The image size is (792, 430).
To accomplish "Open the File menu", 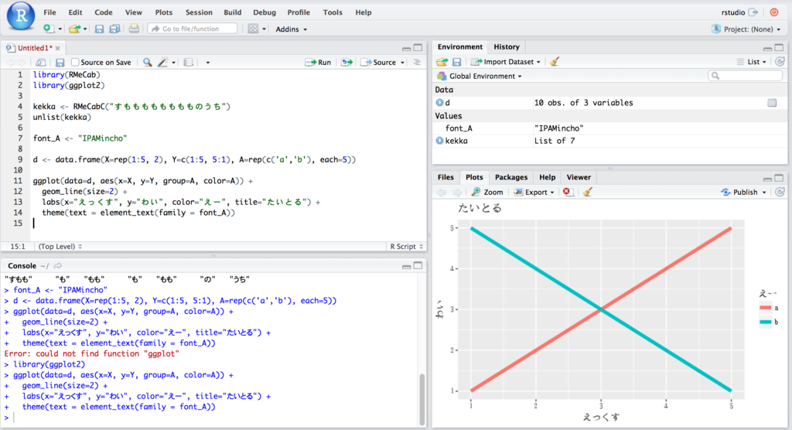I will pyautogui.click(x=49, y=12).
